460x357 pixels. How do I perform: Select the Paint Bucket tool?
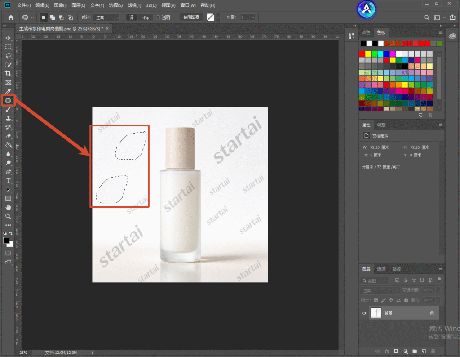coord(8,145)
